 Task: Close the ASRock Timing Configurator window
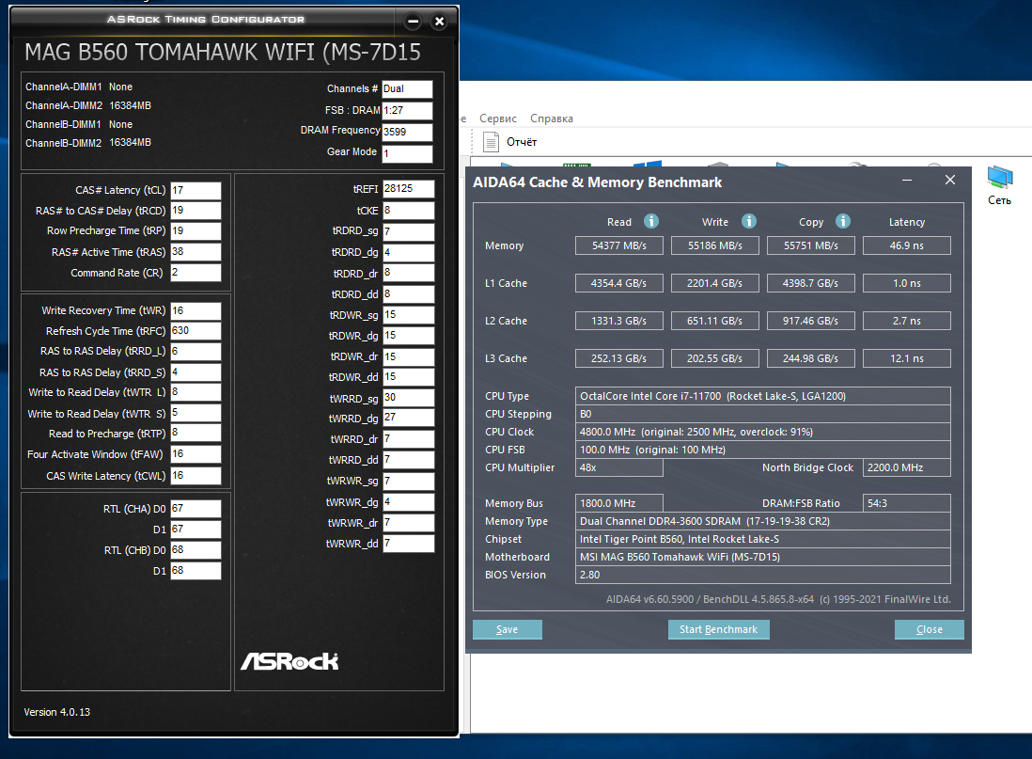point(440,21)
